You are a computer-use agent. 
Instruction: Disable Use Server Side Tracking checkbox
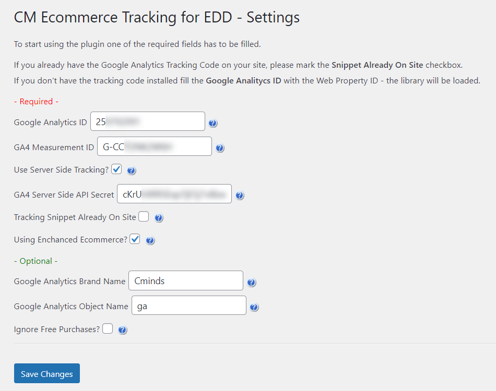pos(116,169)
